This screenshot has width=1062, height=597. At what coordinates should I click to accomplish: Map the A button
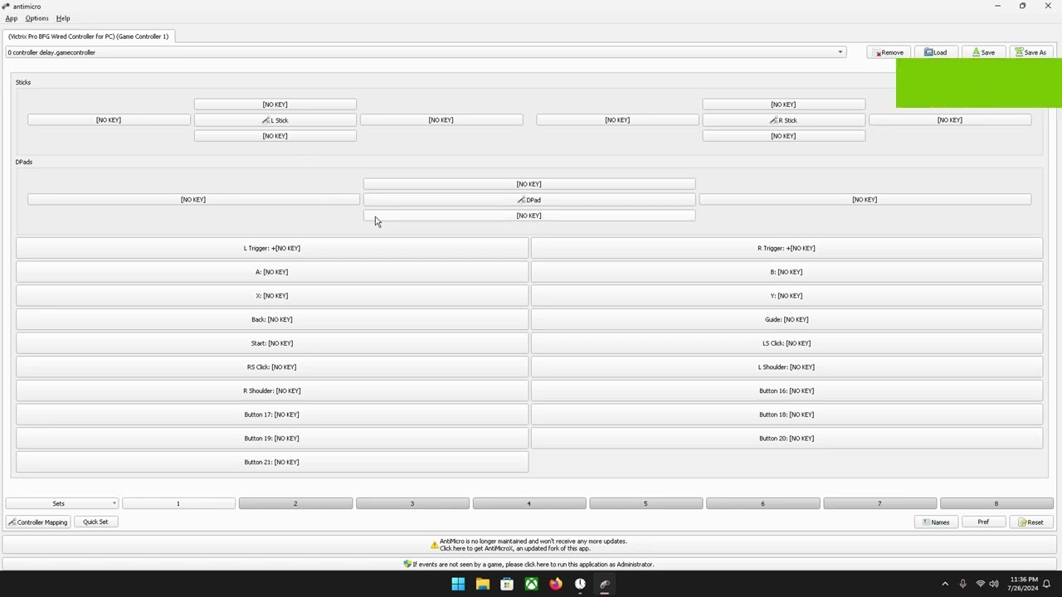tap(272, 272)
